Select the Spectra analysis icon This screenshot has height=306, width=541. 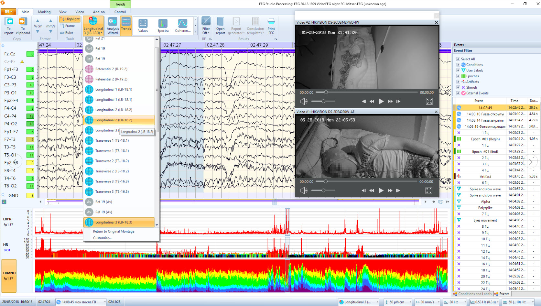point(163,24)
